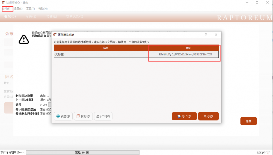Screen dimensions: 273x155
Task: Click the 导出(E) button
Action: coord(184,116)
